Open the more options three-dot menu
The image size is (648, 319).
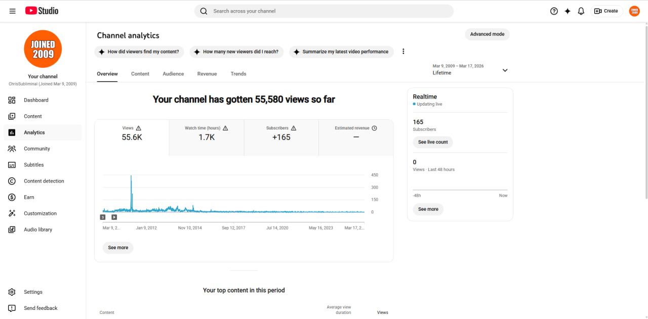(403, 52)
